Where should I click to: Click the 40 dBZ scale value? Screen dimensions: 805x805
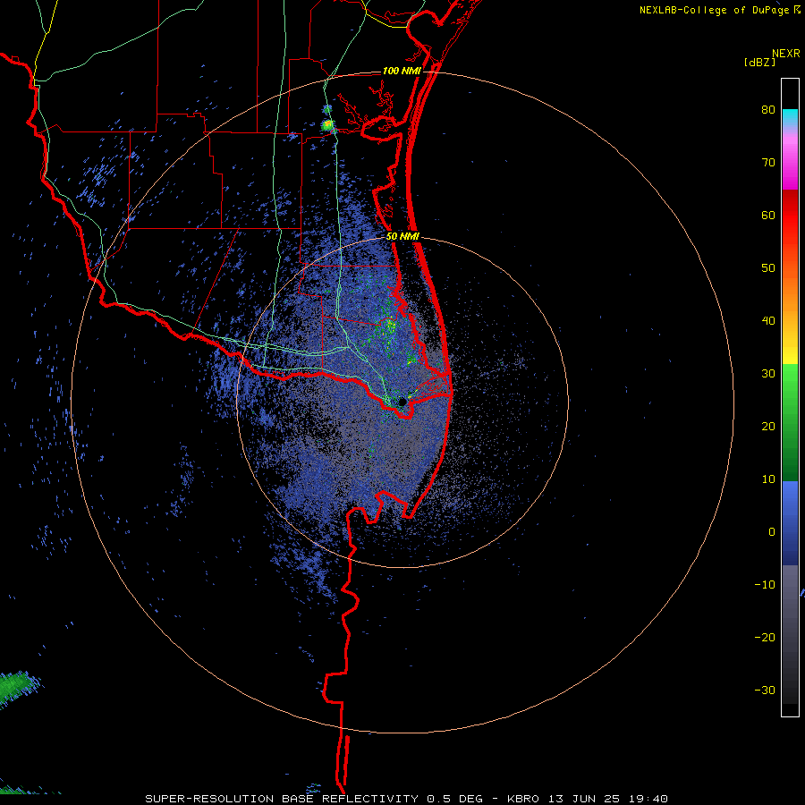(768, 321)
